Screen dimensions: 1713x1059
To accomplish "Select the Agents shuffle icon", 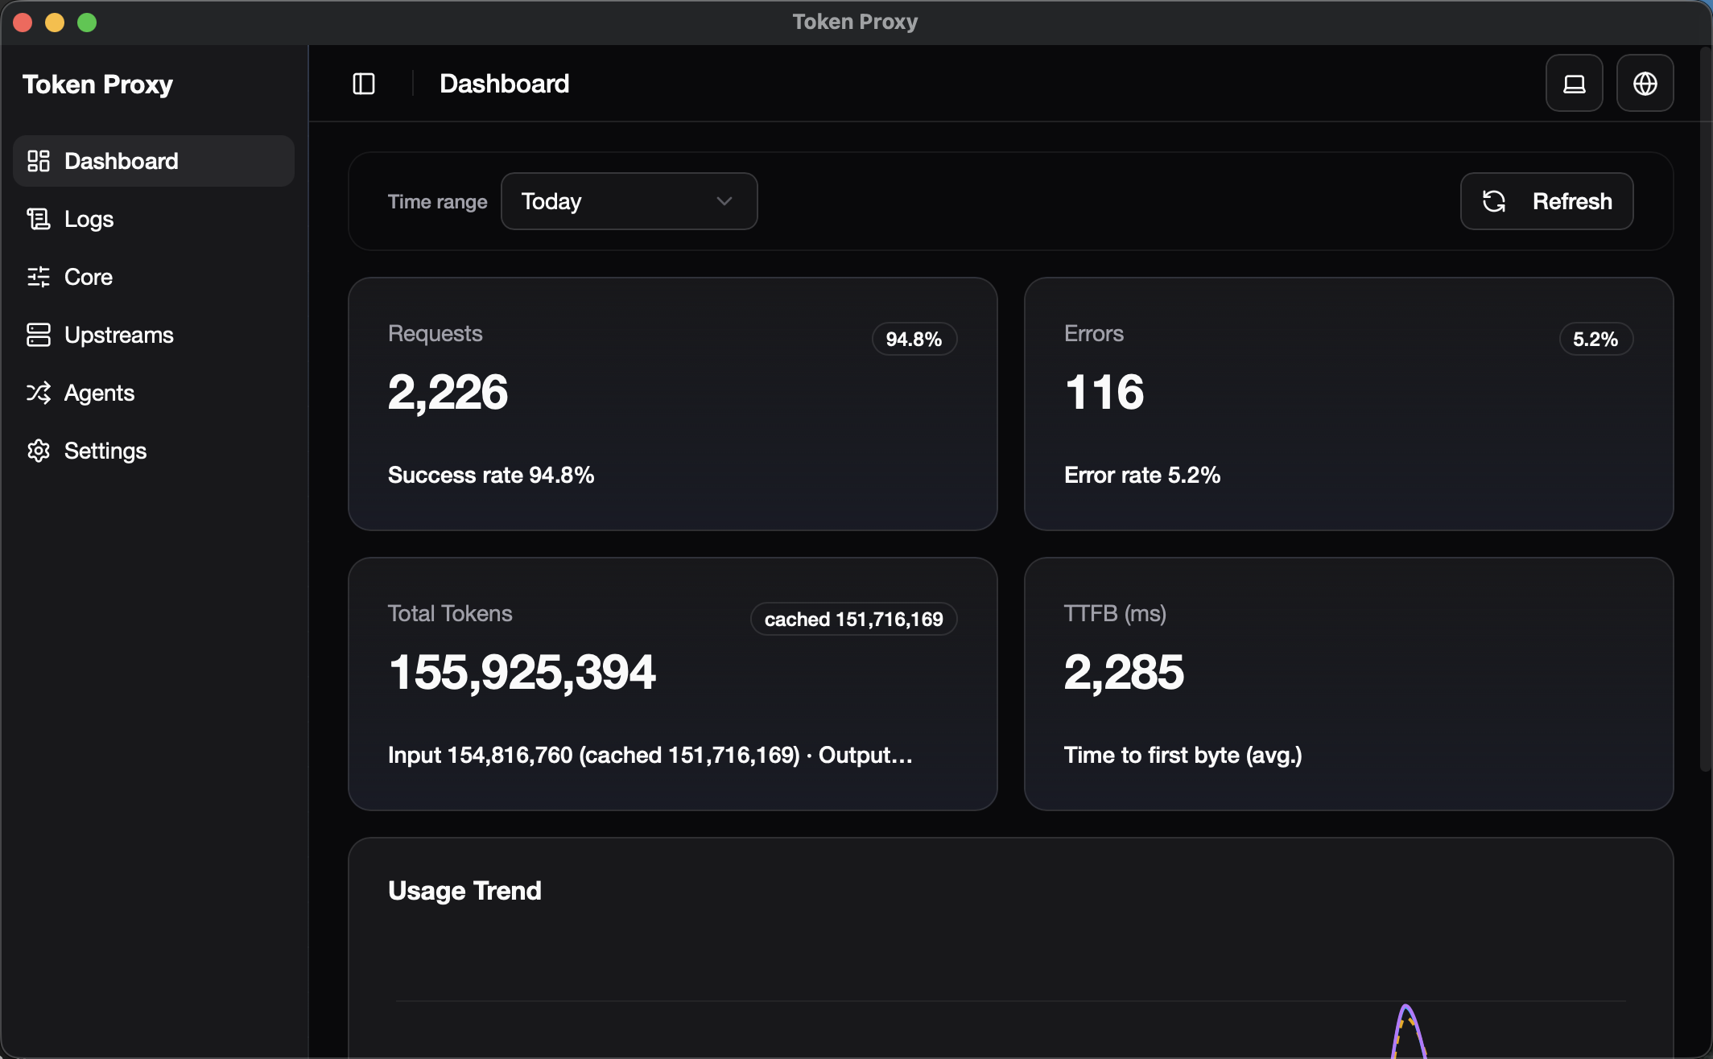I will 38,393.
